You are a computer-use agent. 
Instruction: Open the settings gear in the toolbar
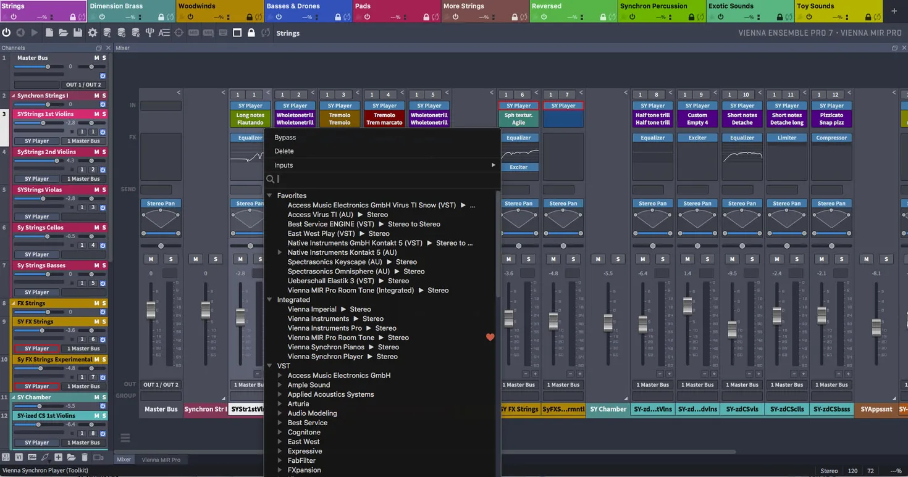[x=93, y=33]
